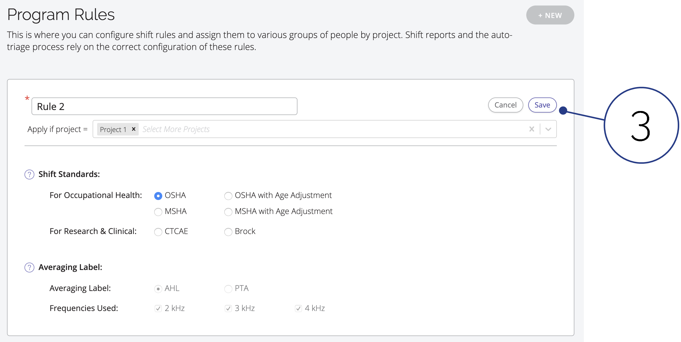Click the Frequencies Used label
The image size is (681, 342).
[x=84, y=308]
